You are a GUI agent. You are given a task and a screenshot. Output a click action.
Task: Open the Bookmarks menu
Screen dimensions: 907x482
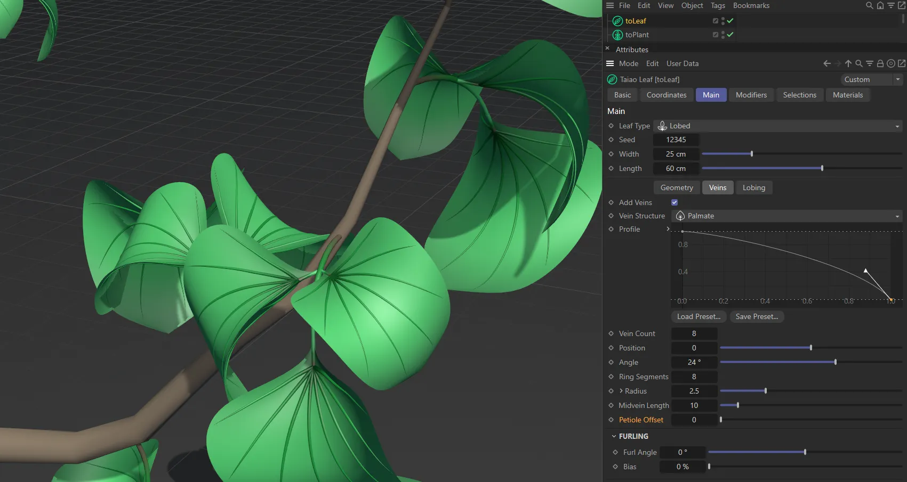(751, 5)
